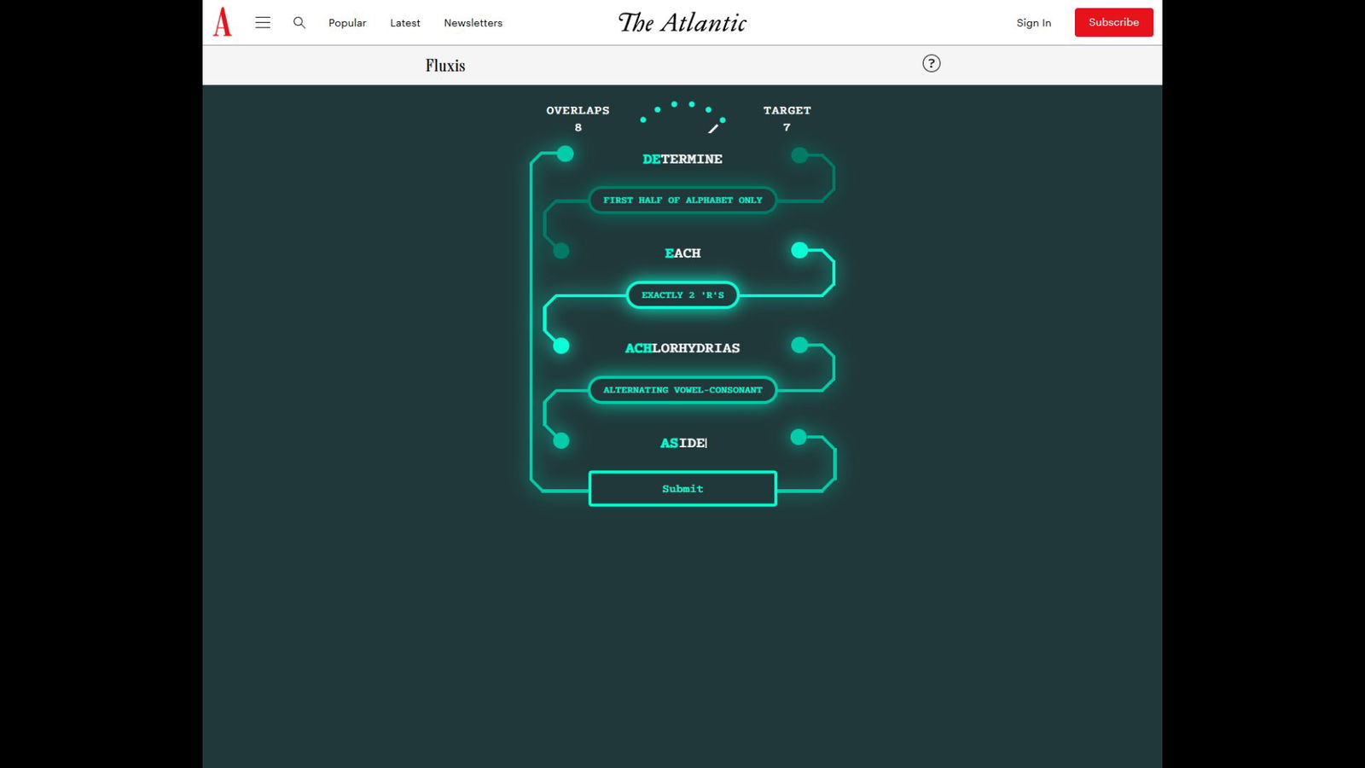This screenshot has width=1365, height=768.
Task: Open the hamburger navigation menu
Action: point(263,23)
